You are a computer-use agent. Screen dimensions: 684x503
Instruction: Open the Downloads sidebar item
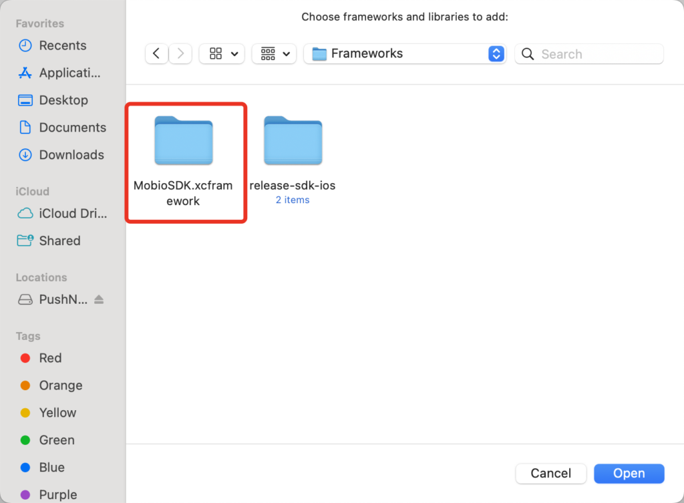[x=71, y=155]
